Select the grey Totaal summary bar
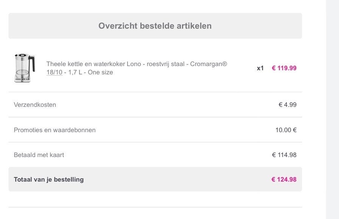339x219 pixels. (x=155, y=179)
